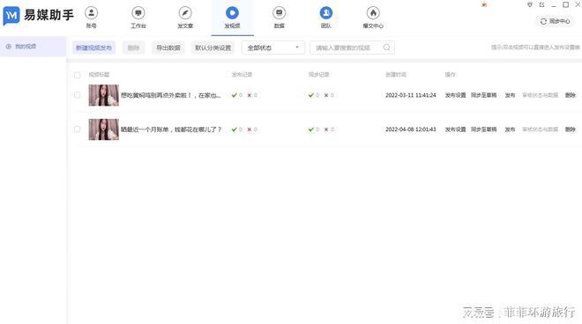Click the 2022-03-11 11:41:24 timestamp
Viewport: 582px width, 324px height.
pos(411,95)
